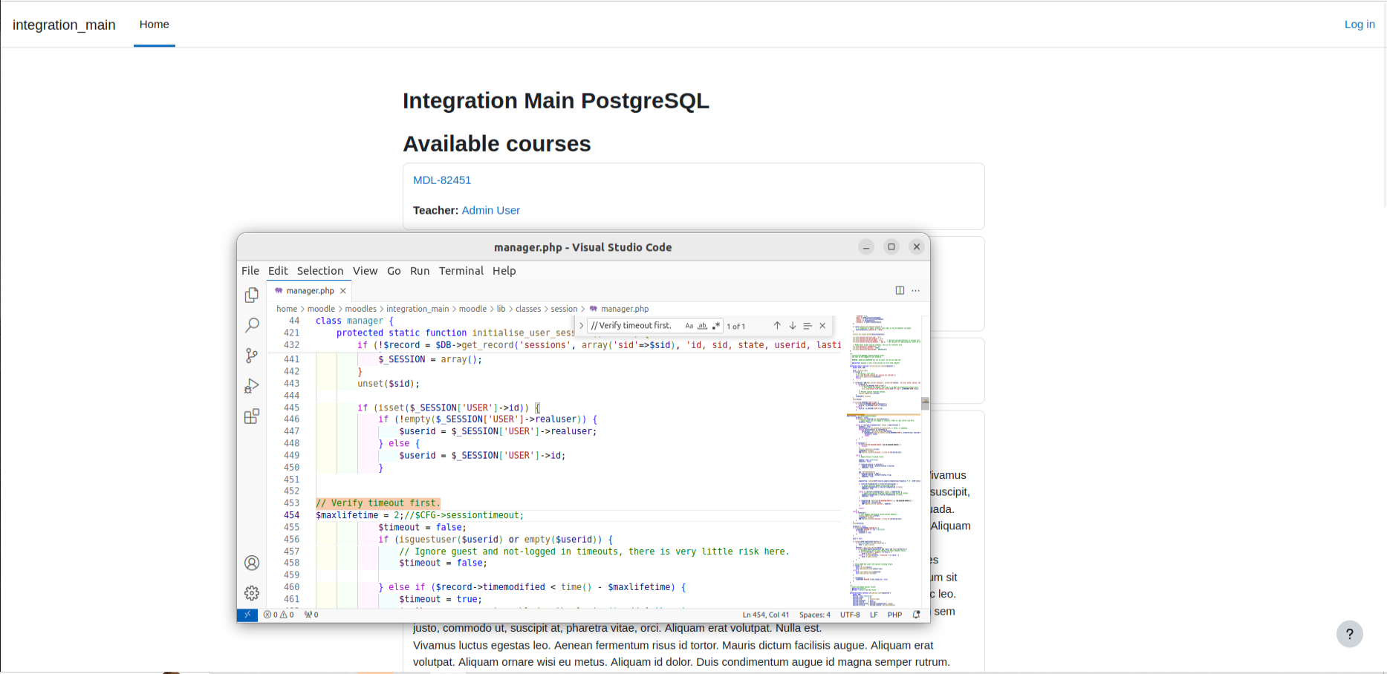The height and width of the screenshot is (674, 1387).
Task: Open the Run menu
Action: (420, 271)
